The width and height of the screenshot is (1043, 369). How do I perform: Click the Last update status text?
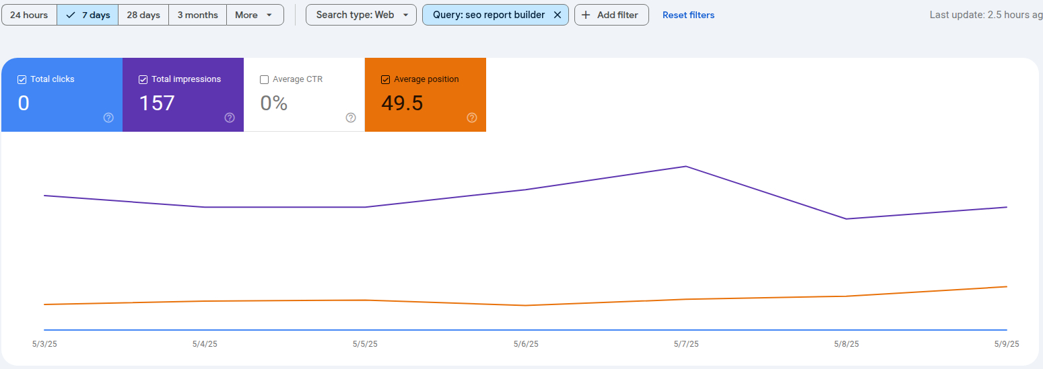pos(986,15)
